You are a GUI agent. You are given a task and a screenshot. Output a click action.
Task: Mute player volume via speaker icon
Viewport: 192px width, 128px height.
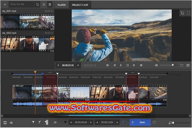click(156, 65)
